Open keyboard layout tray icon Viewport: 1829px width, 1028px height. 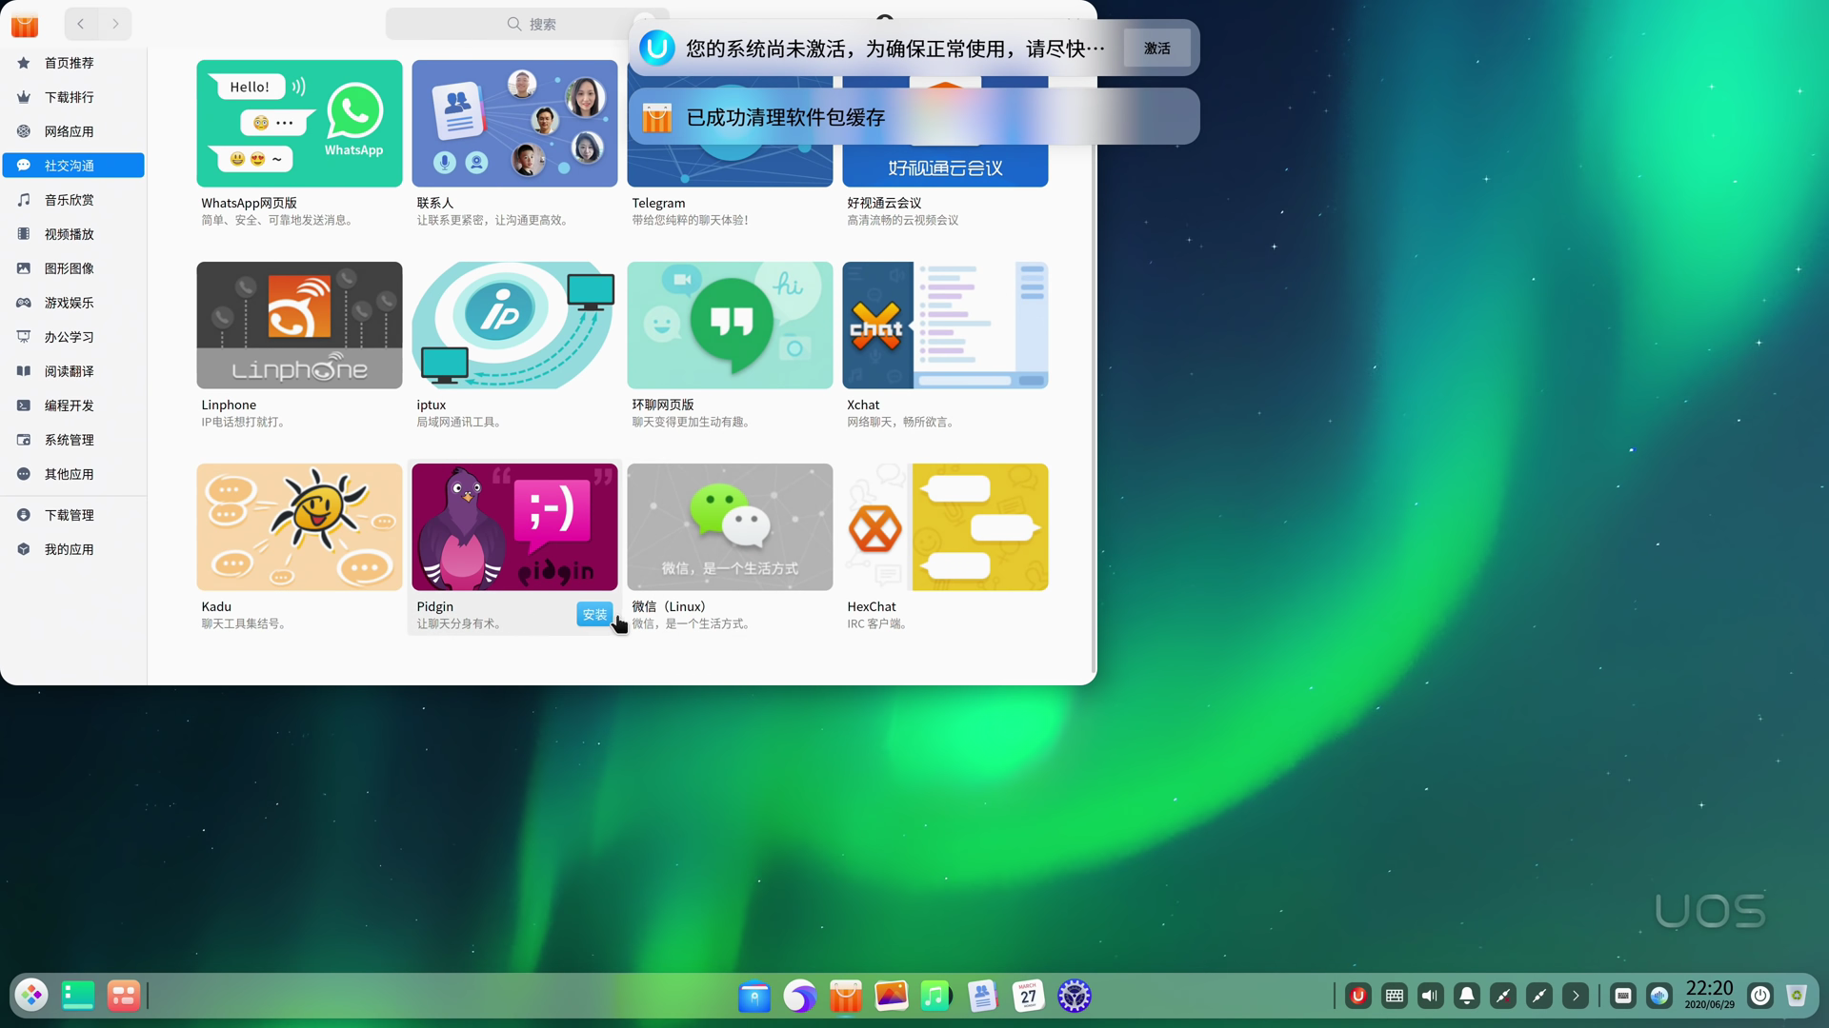[x=1395, y=997]
